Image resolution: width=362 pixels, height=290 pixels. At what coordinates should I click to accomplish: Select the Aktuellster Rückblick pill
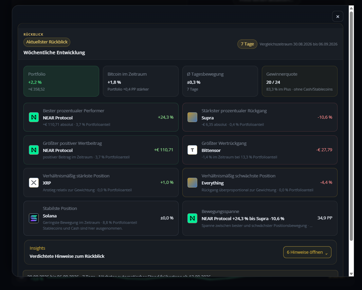[47, 42]
